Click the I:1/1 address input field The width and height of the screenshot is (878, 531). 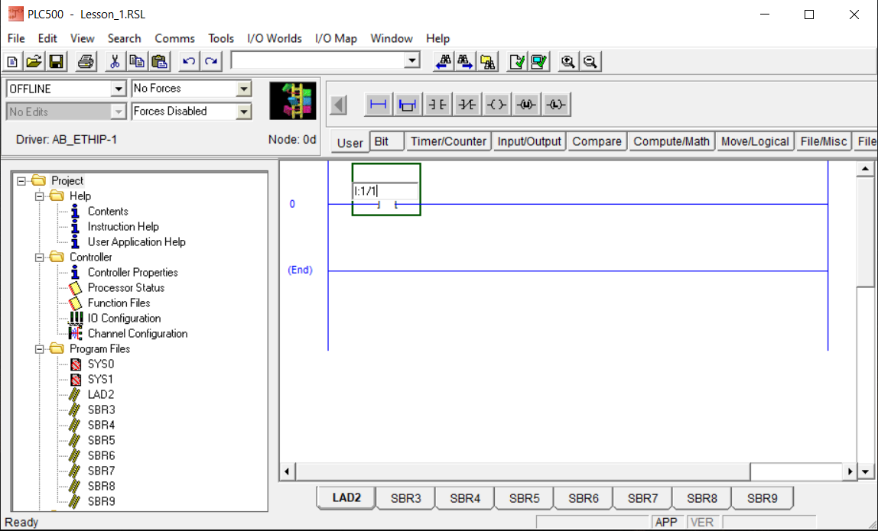tap(385, 191)
